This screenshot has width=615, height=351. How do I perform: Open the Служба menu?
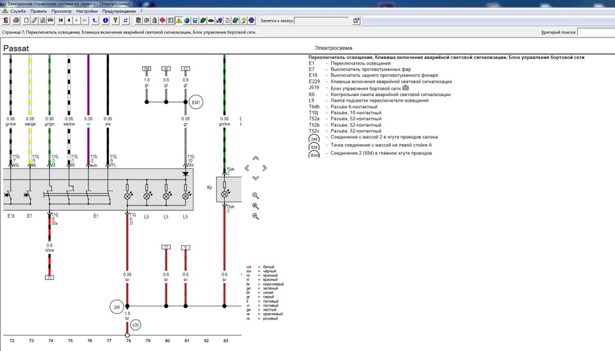[18, 11]
